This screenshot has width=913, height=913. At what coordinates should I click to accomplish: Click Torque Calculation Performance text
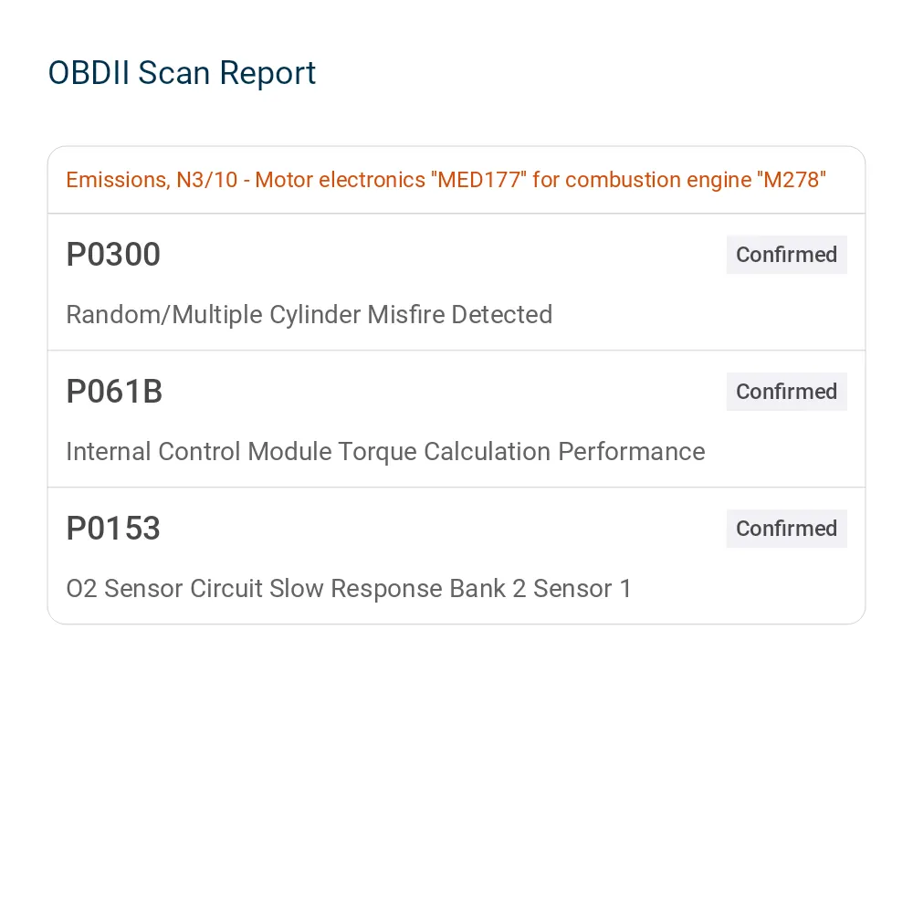521,452
